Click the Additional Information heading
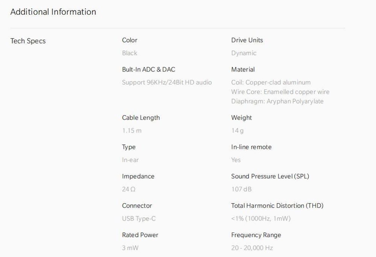The height and width of the screenshot is (257, 376). pyautogui.click(x=53, y=12)
